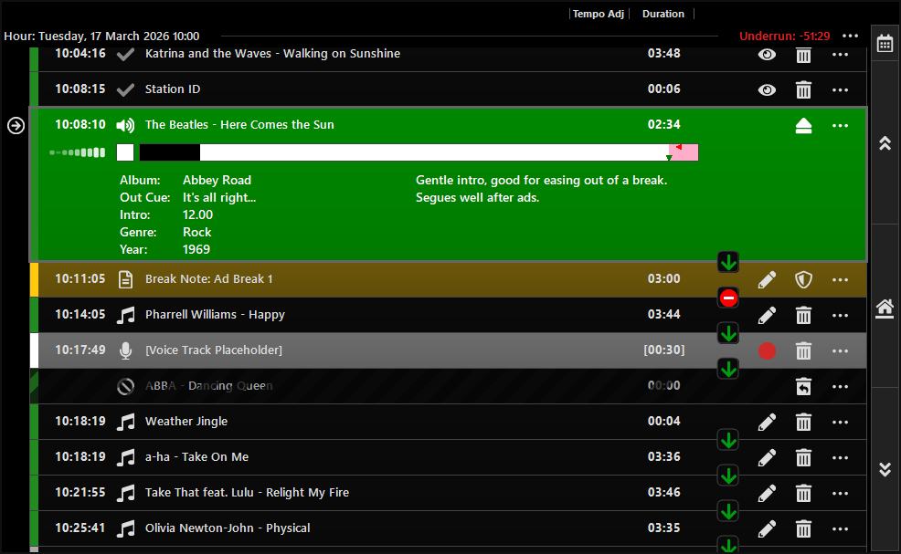901x554 pixels.
Task: Click the 10:18:19 time of Weather Jingle
Action: tap(80, 421)
